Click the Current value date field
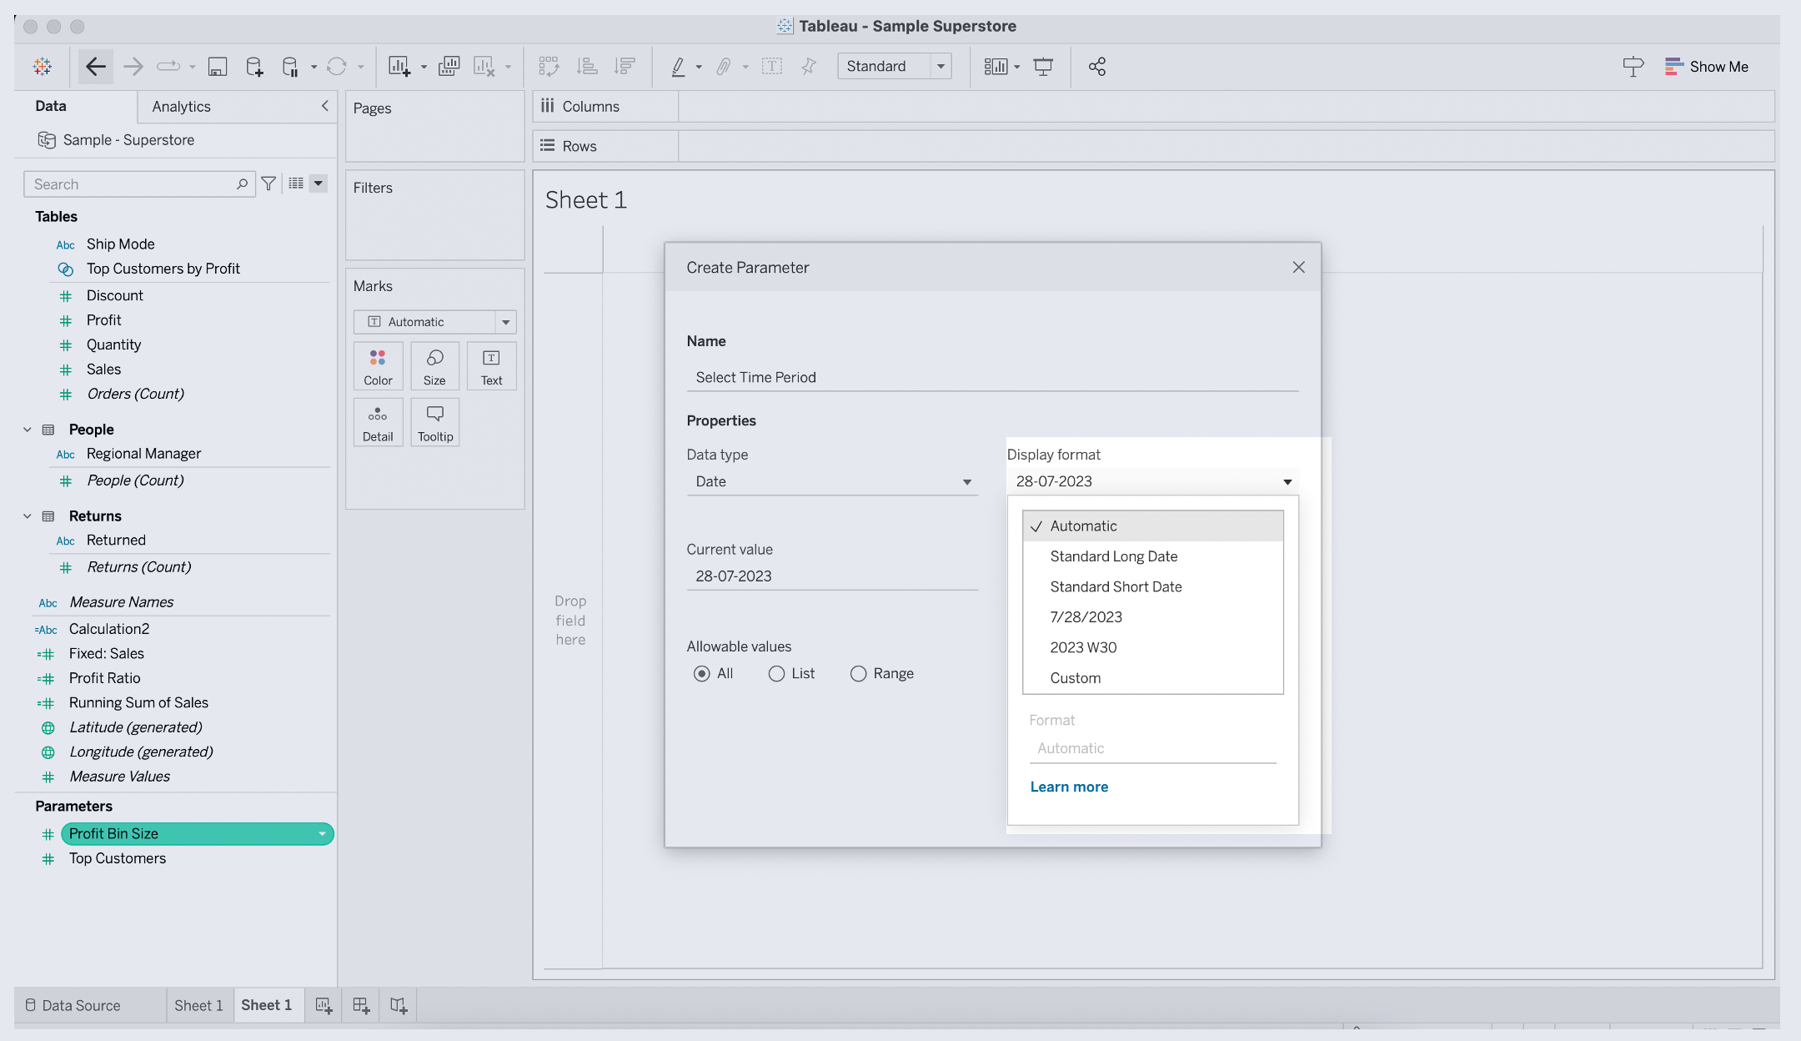Screen dimensions: 1801x1041 pos(832,576)
